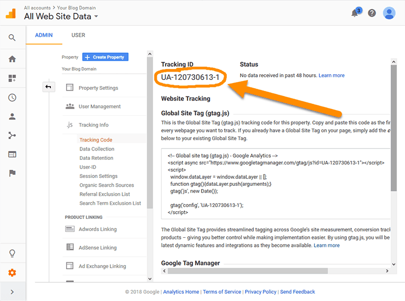405x301 pixels.
Task: Click the property column scrollbar thumb
Action: [x=150, y=132]
